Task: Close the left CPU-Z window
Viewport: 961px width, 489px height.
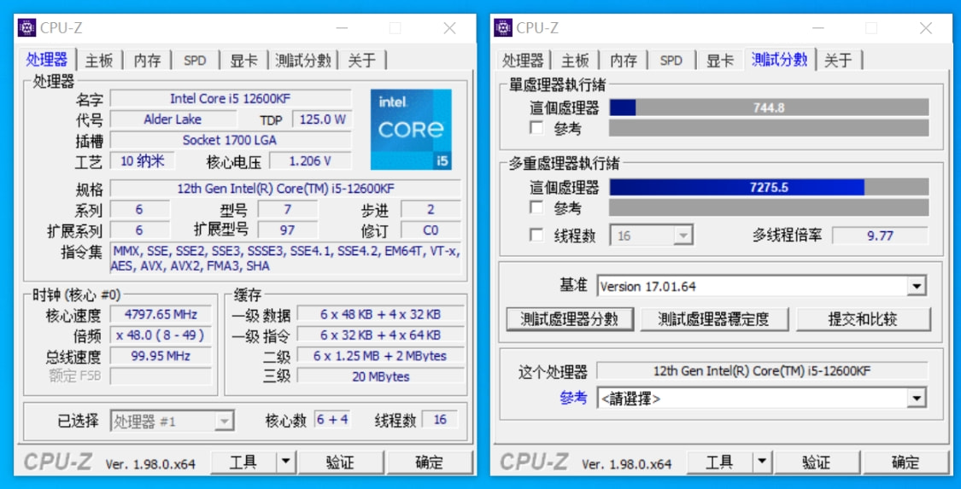Action: coord(450,27)
